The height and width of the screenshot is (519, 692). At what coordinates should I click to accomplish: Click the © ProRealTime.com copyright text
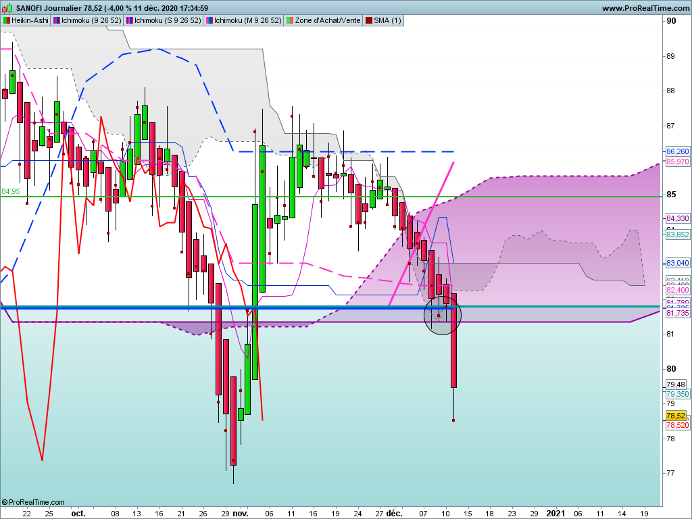pos(33,502)
